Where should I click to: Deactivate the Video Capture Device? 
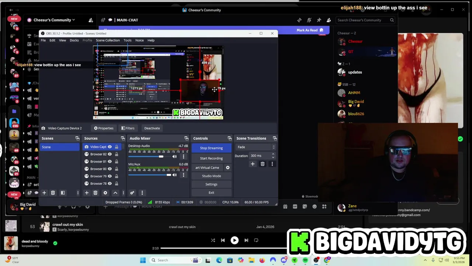[x=152, y=128]
